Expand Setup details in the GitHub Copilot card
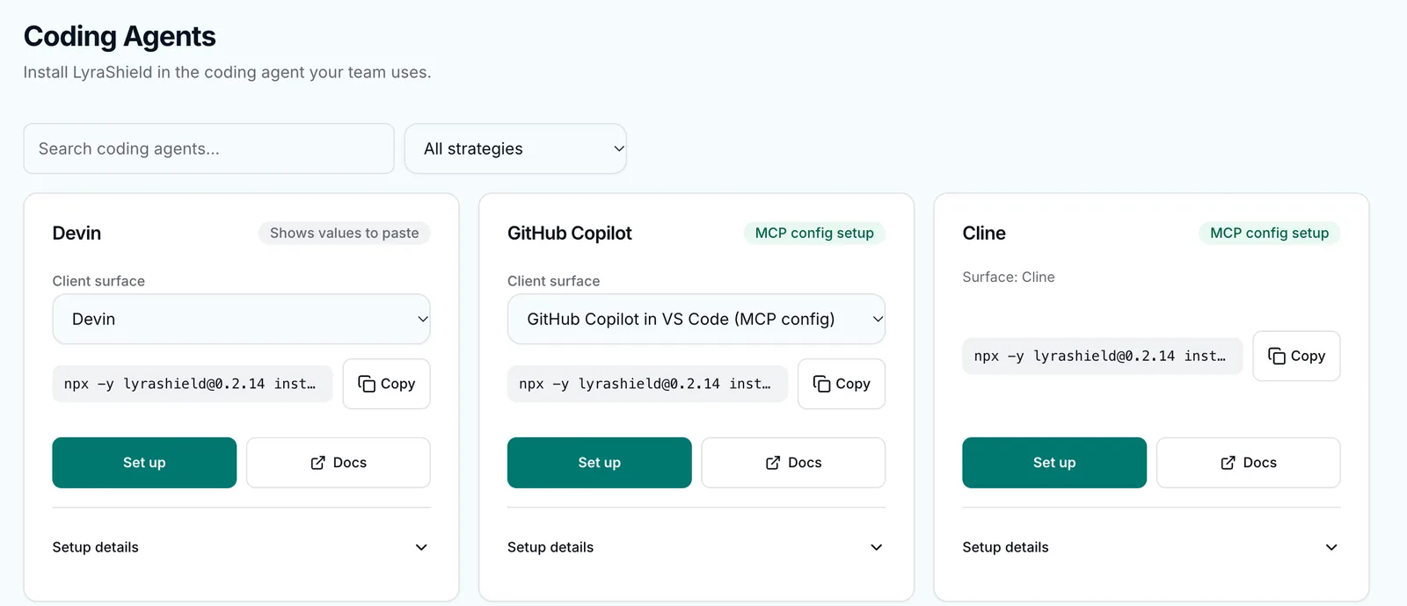The height and width of the screenshot is (606, 1407). (x=696, y=547)
